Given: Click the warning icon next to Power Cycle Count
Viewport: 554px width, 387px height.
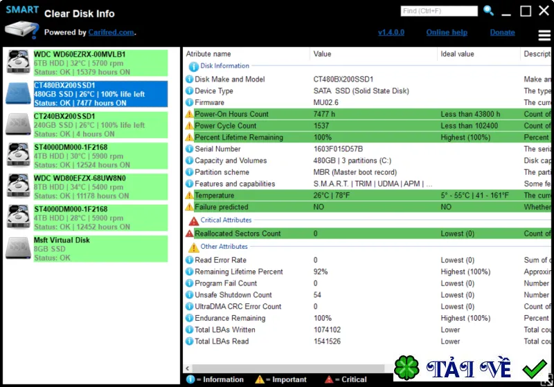Looking at the screenshot, I should click(x=189, y=126).
